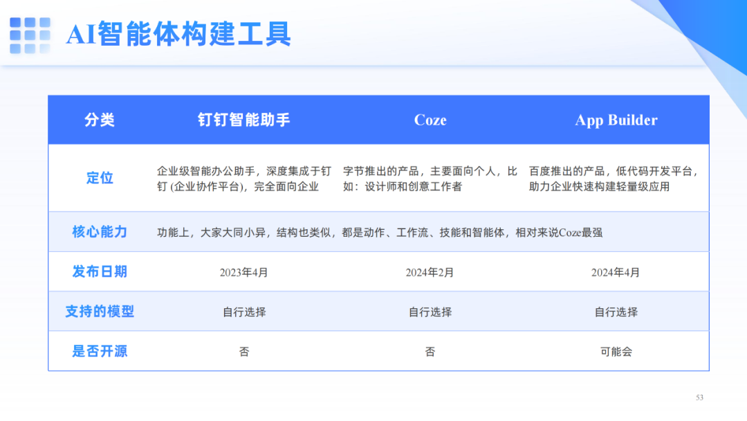Click 否 in the 钉钉智能助手 column
The height and width of the screenshot is (421, 747).
(244, 351)
